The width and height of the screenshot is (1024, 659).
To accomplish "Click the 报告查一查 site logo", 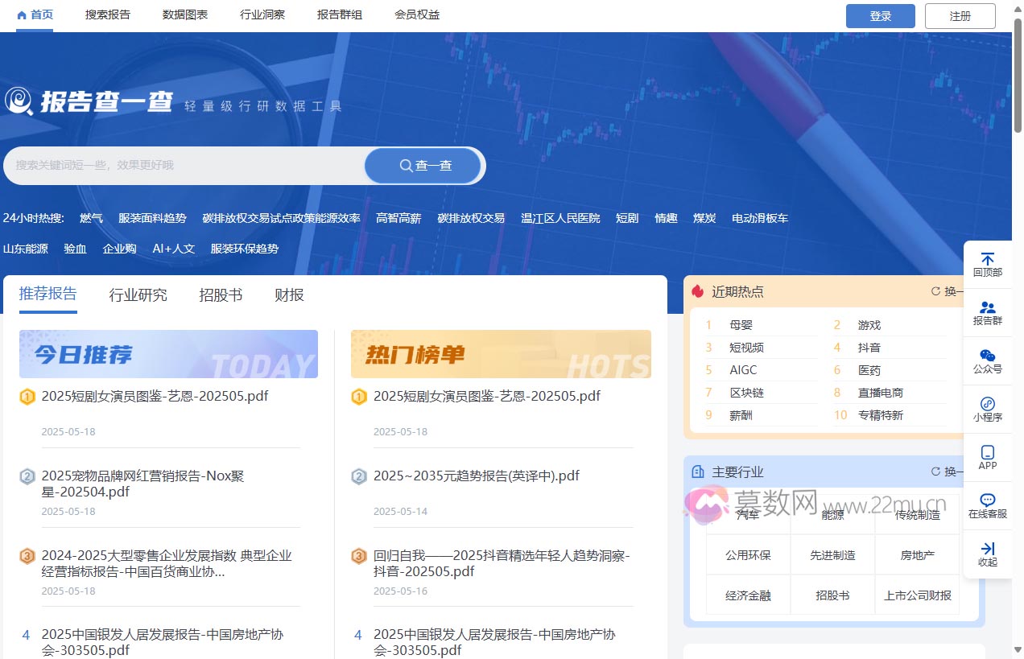I will (x=89, y=101).
